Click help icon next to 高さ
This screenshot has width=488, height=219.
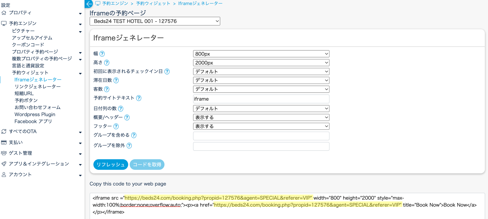click(x=107, y=63)
